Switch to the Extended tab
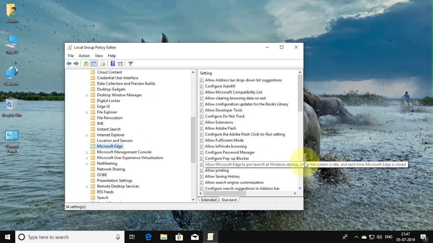 (209, 200)
